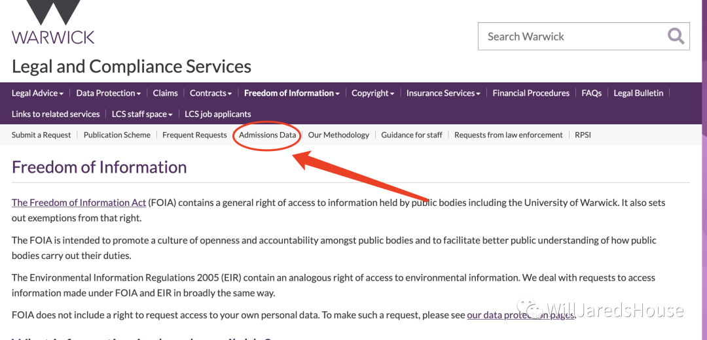Viewport: 707px width, 340px height.
Task: Click the Freedom of Information page heading
Action: 100,167
